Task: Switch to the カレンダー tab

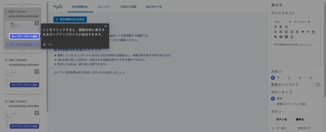Action: point(104,7)
